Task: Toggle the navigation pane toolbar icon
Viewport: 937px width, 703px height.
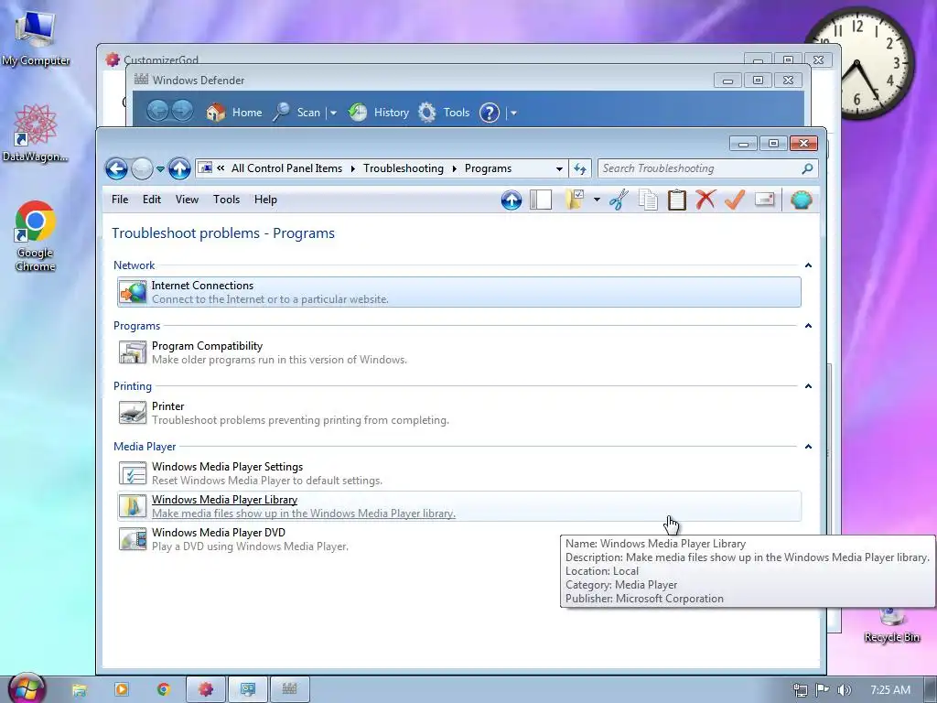Action: coord(541,200)
